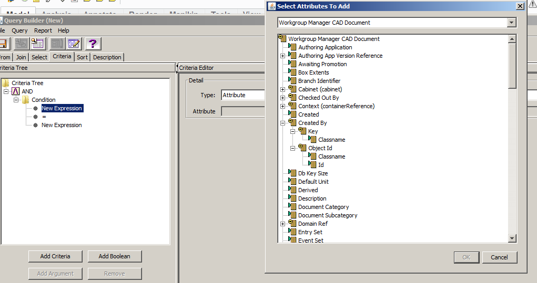Click the Box Extents attribute icon
The width and height of the screenshot is (537, 283).
[292, 72]
